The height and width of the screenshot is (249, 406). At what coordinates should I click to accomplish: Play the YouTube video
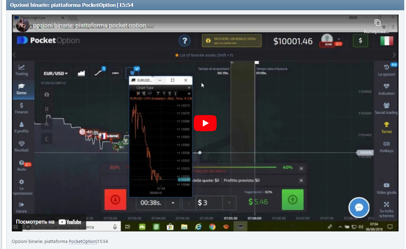(205, 123)
